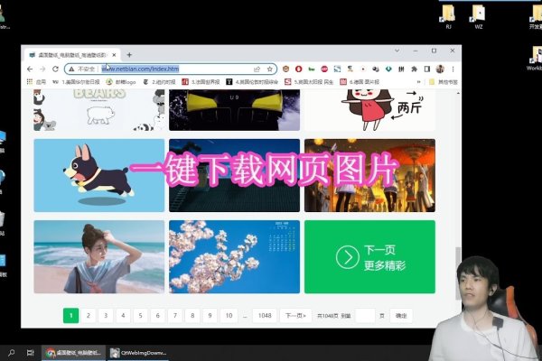Click the not-secure warning icon
The width and height of the screenshot is (542, 361).
(71, 69)
